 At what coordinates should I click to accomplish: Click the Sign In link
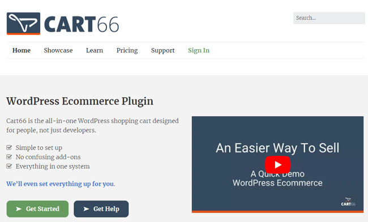[x=199, y=51]
